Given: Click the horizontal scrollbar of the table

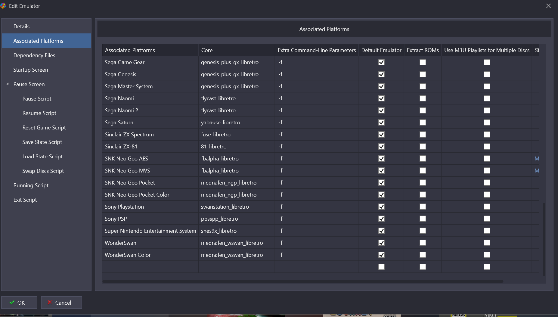Looking at the screenshot, I should click(x=303, y=281).
